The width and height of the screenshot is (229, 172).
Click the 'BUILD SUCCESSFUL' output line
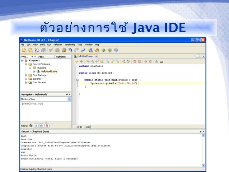(50, 159)
